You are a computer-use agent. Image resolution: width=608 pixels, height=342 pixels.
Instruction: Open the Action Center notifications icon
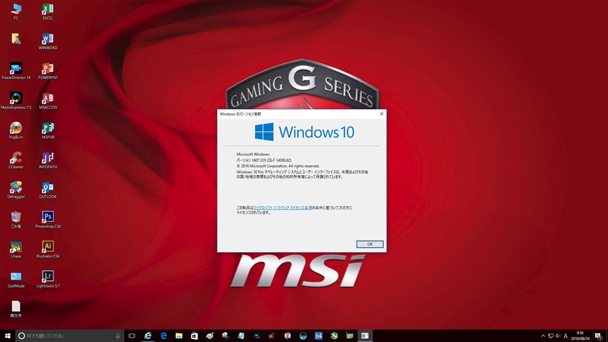coord(598,336)
